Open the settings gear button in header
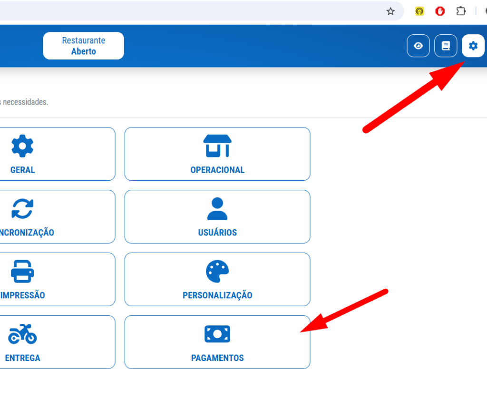Viewport: 487px width, 410px height. pos(473,46)
